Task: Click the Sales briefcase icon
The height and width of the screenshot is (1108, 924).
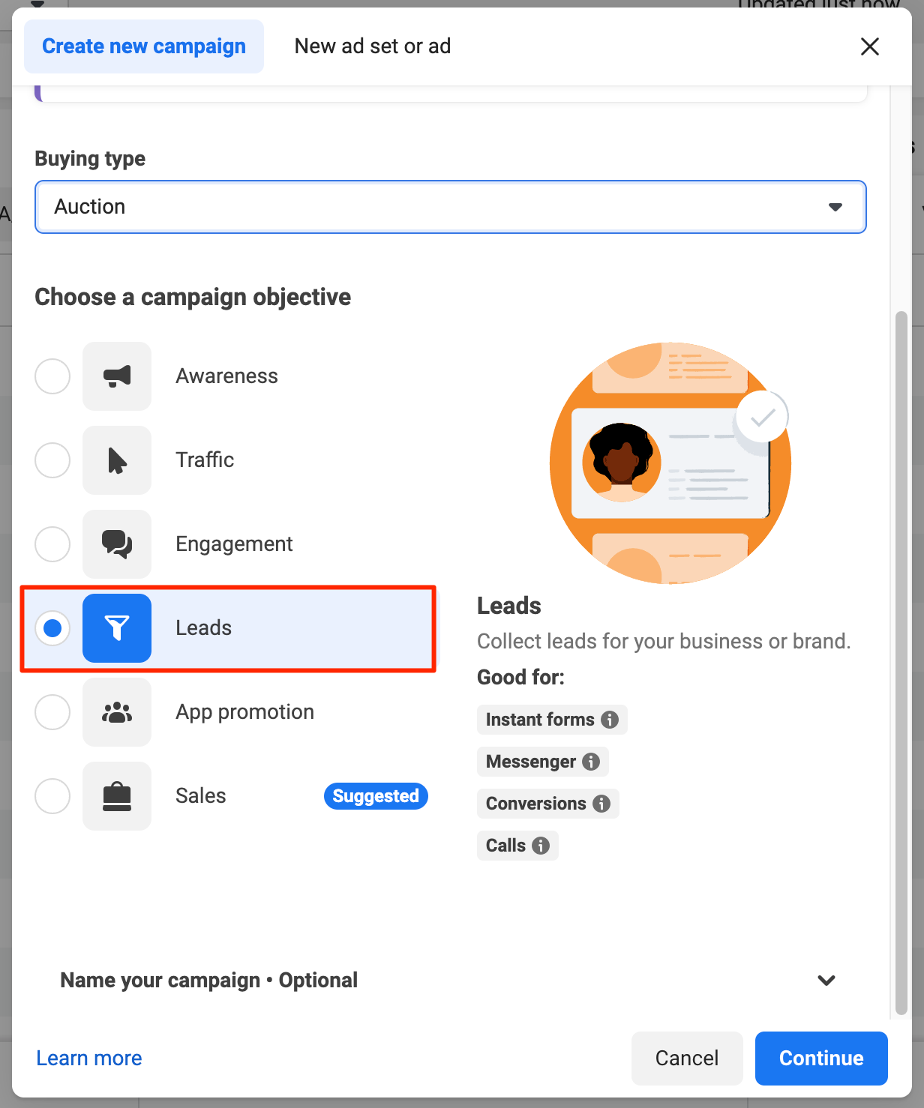Action: (117, 796)
